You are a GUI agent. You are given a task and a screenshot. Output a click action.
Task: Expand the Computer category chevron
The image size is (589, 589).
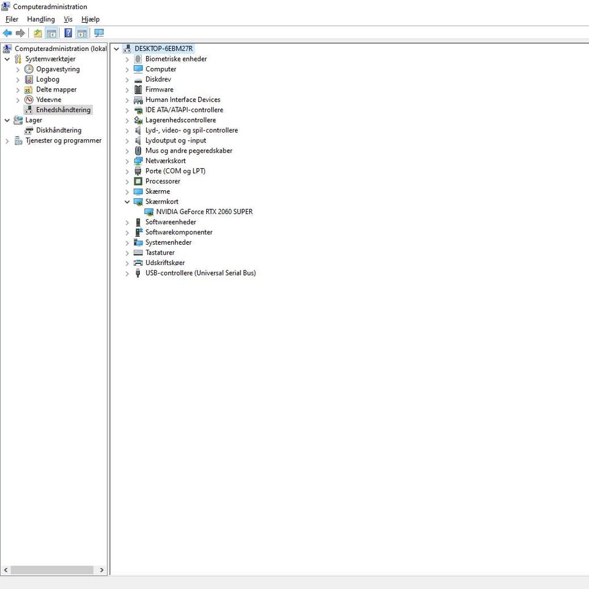tap(127, 69)
